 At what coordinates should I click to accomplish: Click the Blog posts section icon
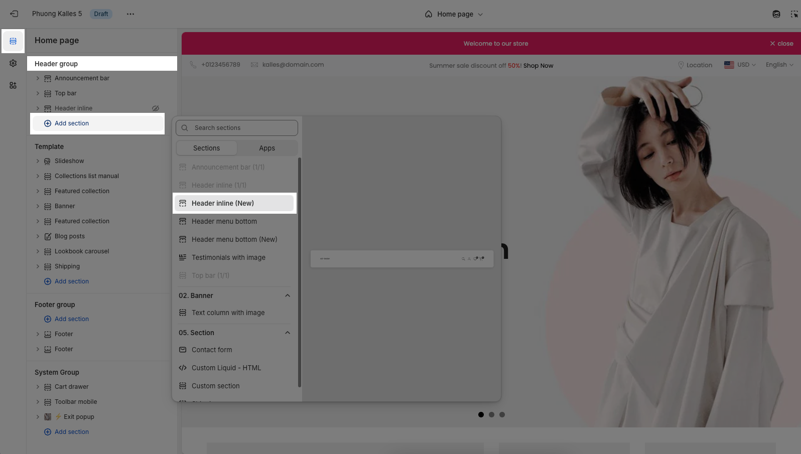pos(48,236)
